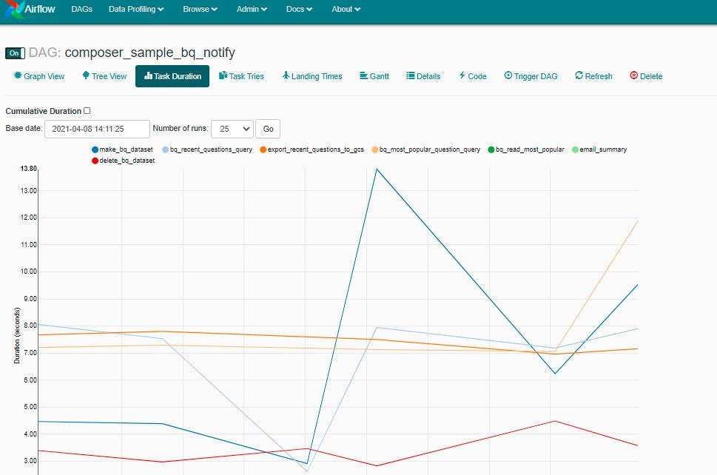Click the red delete_bq_dataset legend swatch
The image size is (717, 475).
coord(95,161)
